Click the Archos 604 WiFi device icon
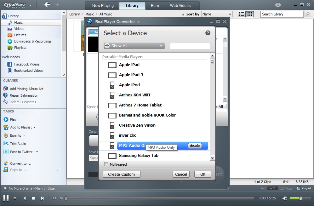The width and height of the screenshot is (314, 206). (x=112, y=95)
